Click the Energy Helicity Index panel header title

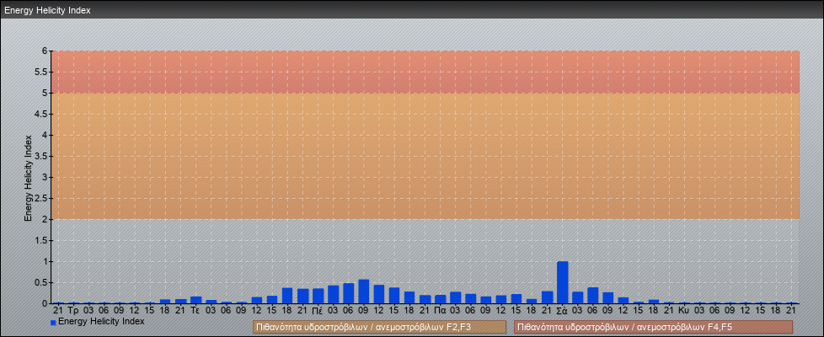[47, 10]
